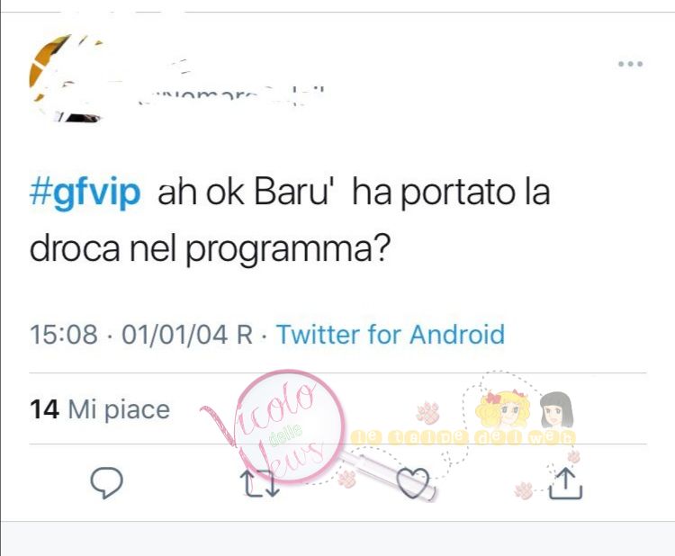Open the three-dot more options menu

coord(630,64)
